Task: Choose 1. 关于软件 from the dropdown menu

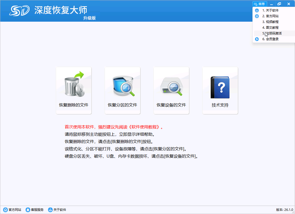Action: [270, 10]
